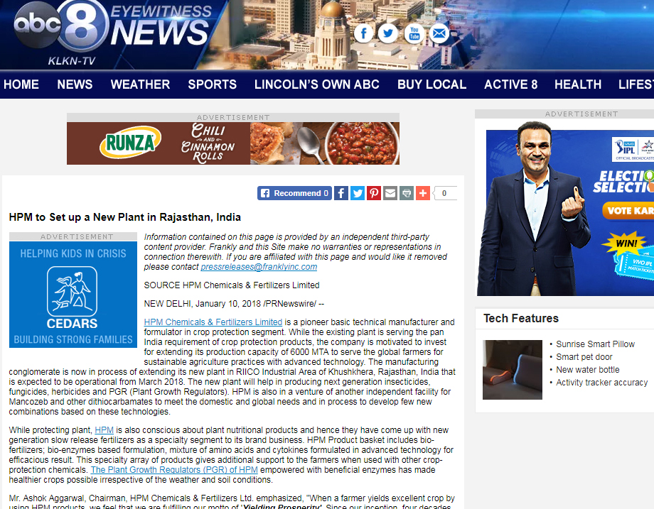Viewport: 654px width, 509px height.
Task: Open the Smart pet door feature
Action: click(x=584, y=357)
